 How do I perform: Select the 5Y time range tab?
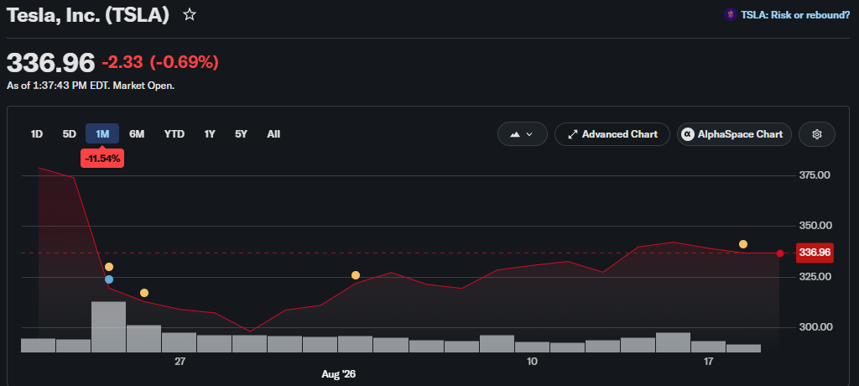[241, 133]
